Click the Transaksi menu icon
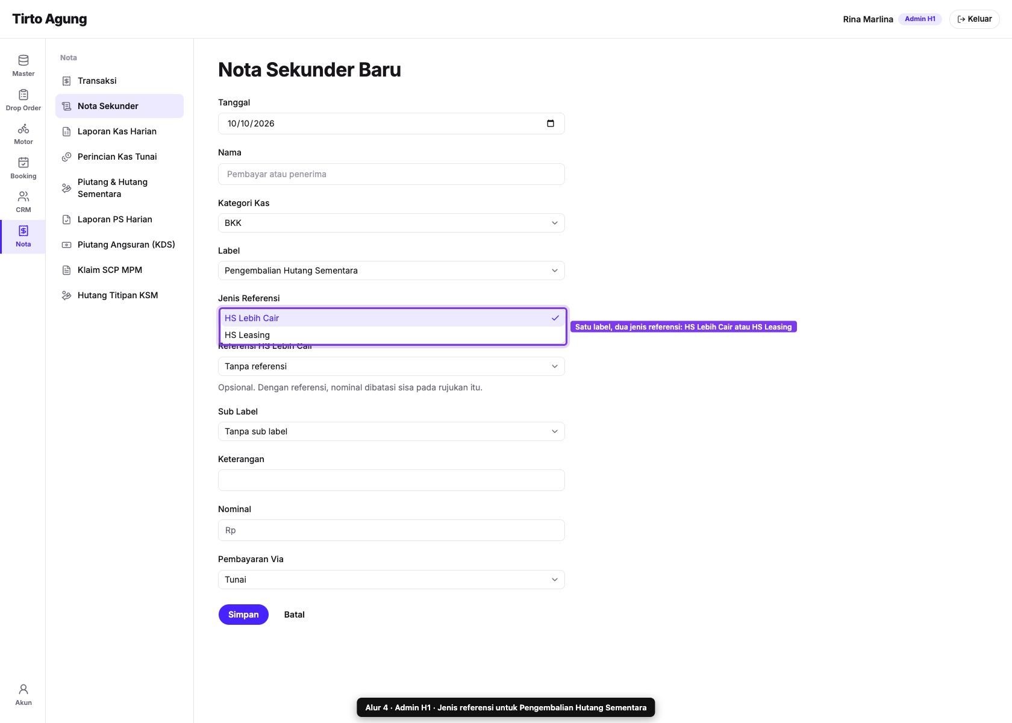 67,81
